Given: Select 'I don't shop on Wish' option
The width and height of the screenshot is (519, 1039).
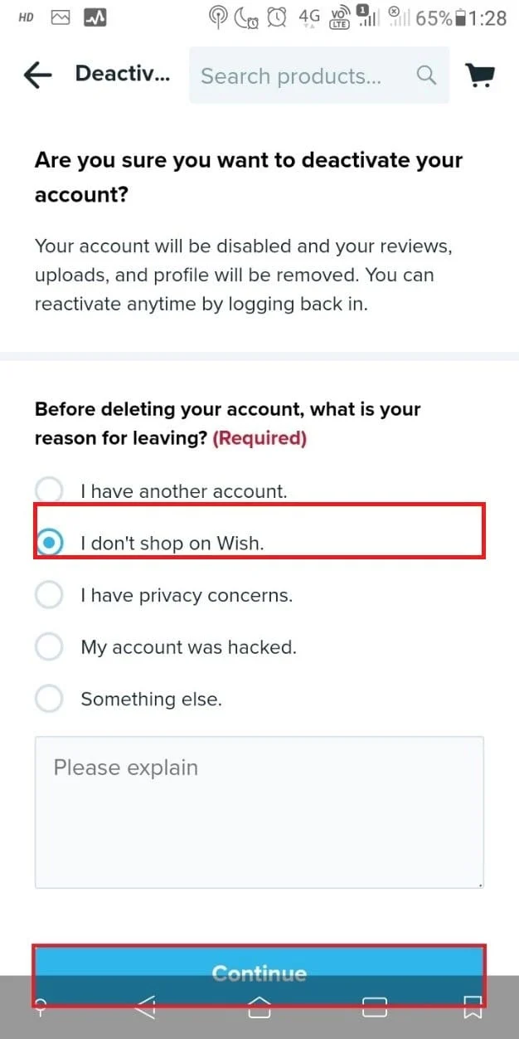Looking at the screenshot, I should [49, 543].
